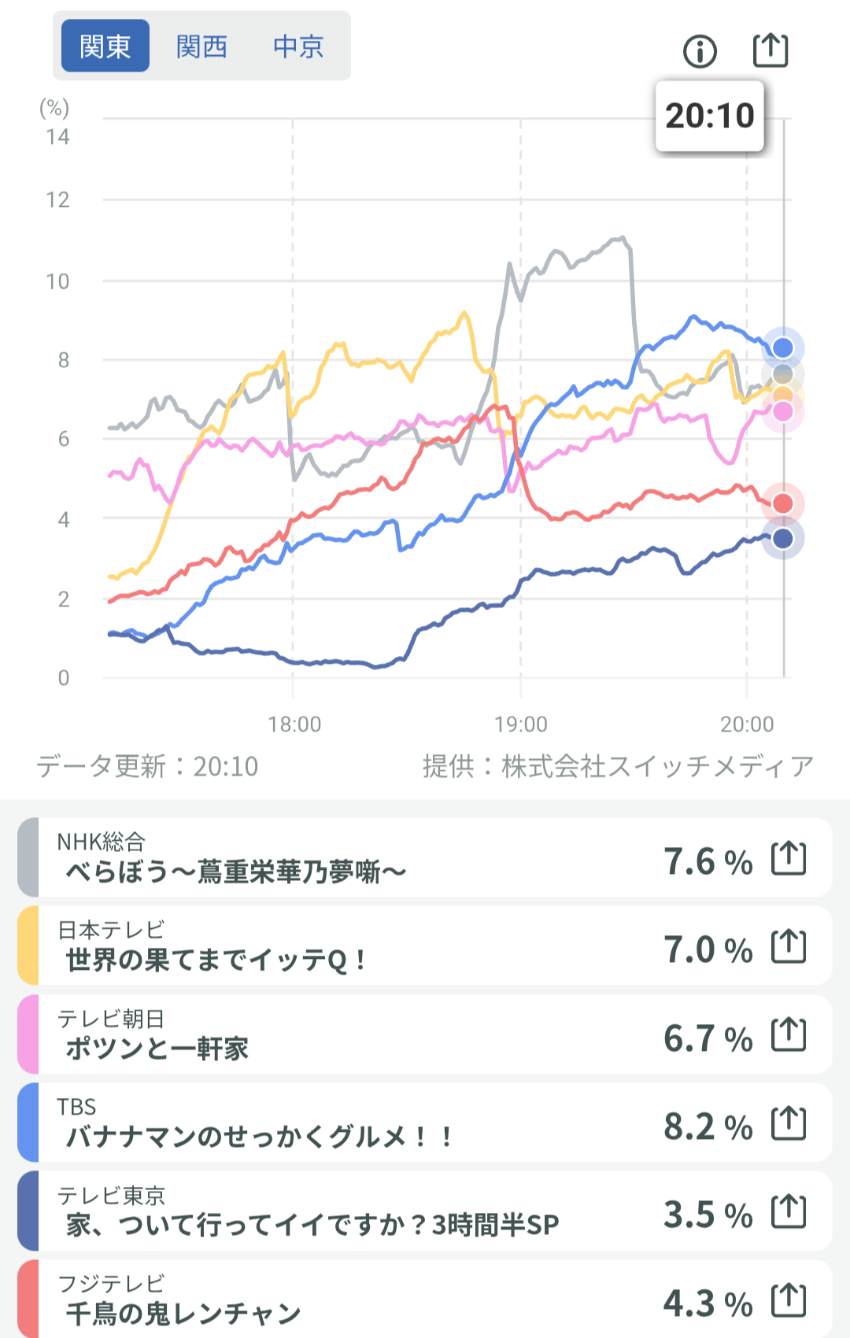Image resolution: width=850 pixels, height=1338 pixels.
Task: Click the pink テレビ朝日 color bar
Action: tap(28, 1035)
